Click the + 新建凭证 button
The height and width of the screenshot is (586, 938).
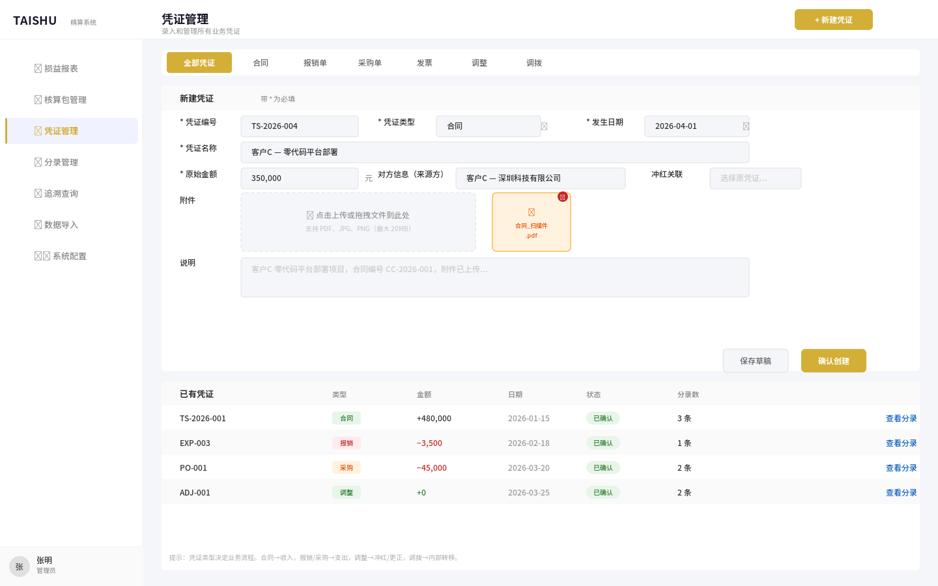point(834,20)
